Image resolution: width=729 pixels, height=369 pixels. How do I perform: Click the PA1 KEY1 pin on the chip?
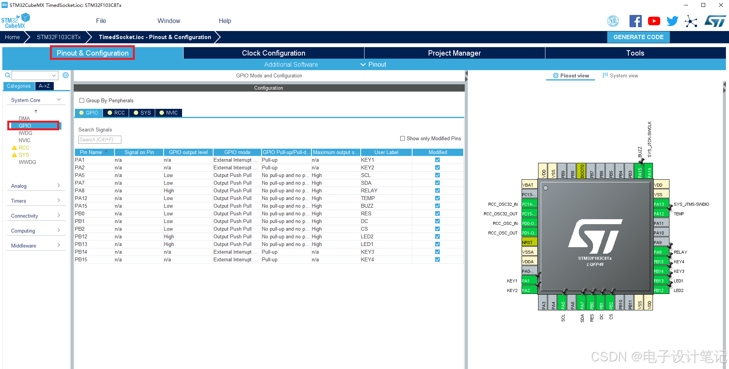point(529,281)
